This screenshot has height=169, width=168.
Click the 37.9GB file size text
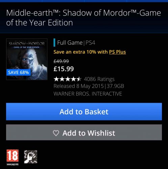[x=115, y=86]
